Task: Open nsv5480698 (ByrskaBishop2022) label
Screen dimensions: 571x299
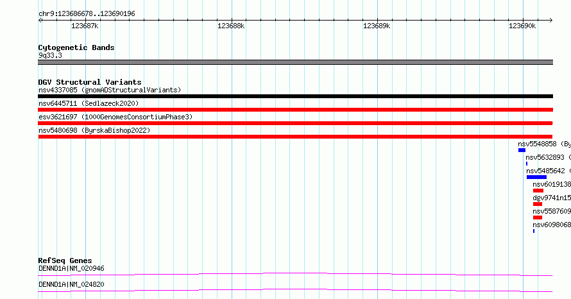Action: click(94, 130)
